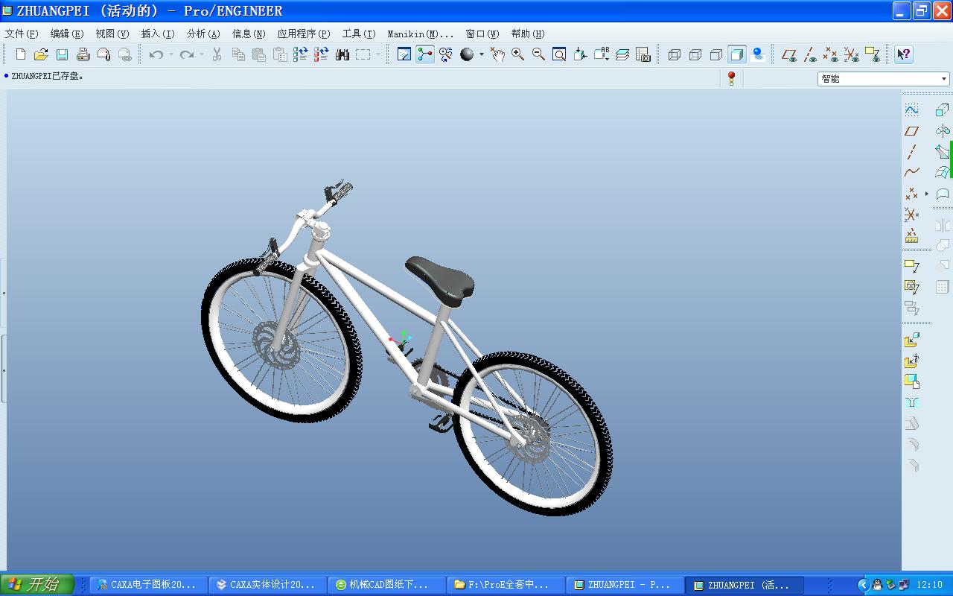Expand the appearance sphere dropdown arrow
The image size is (953, 596).
(x=481, y=54)
